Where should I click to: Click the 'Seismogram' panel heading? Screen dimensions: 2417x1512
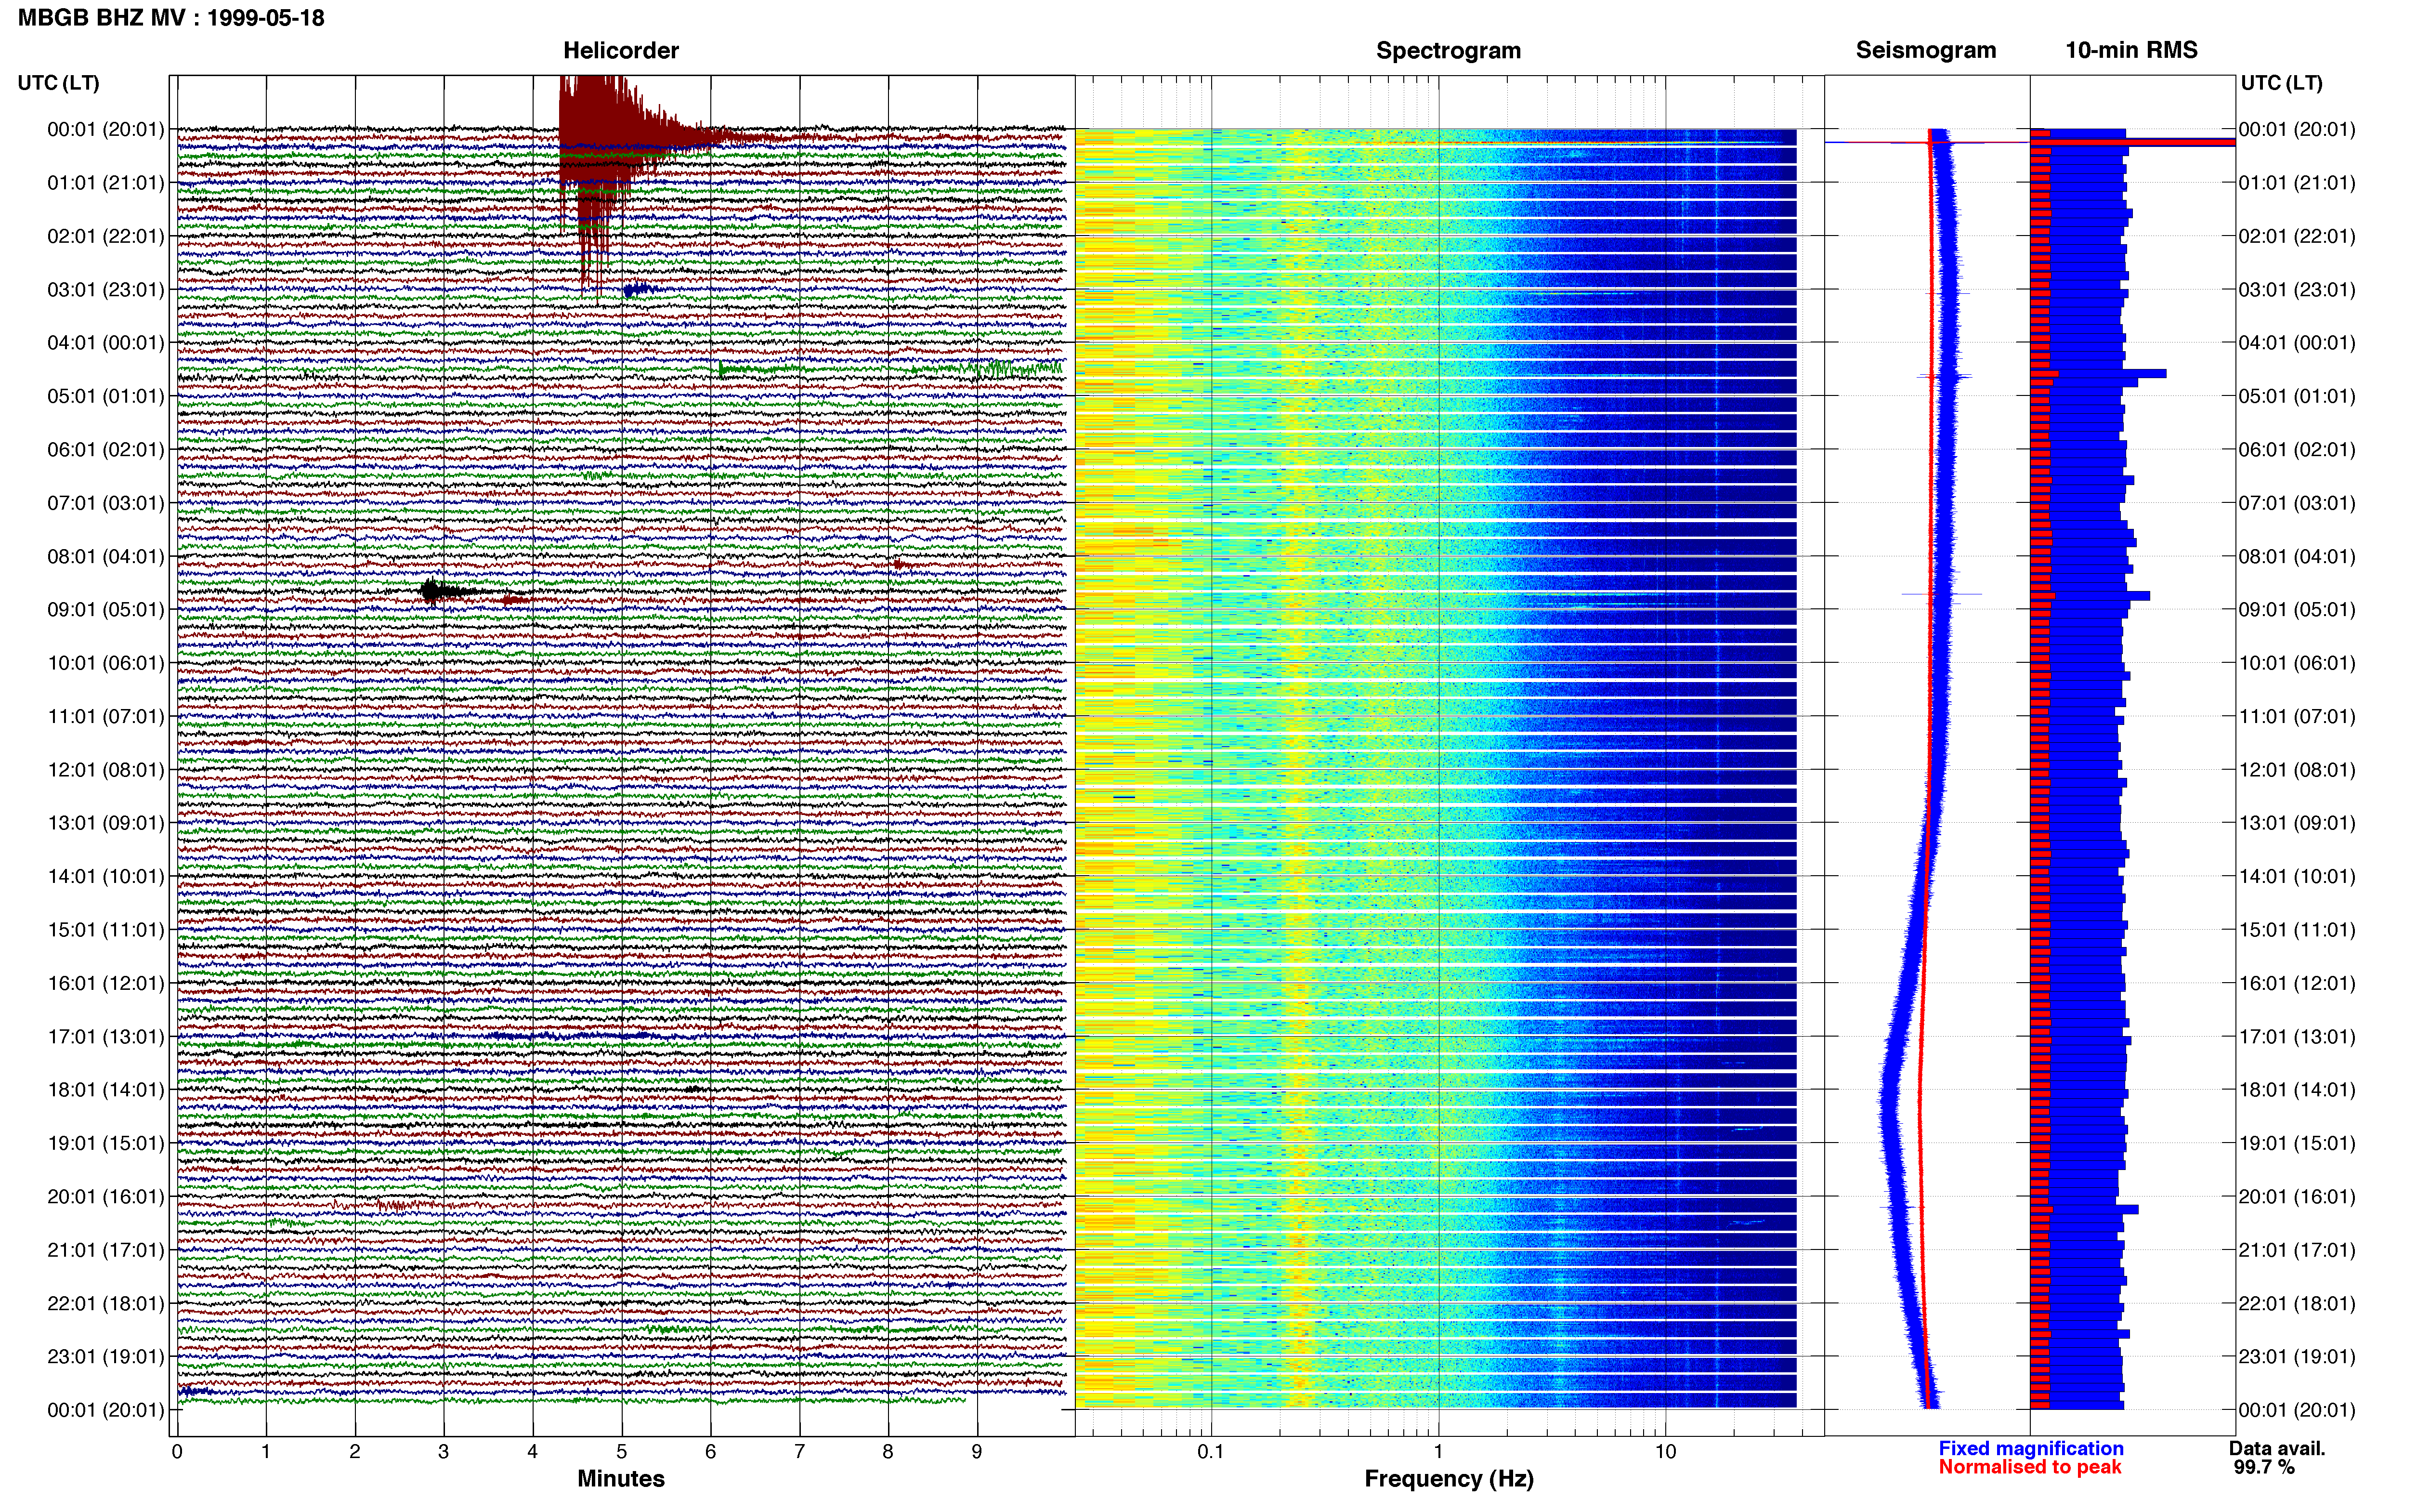coord(1925,50)
